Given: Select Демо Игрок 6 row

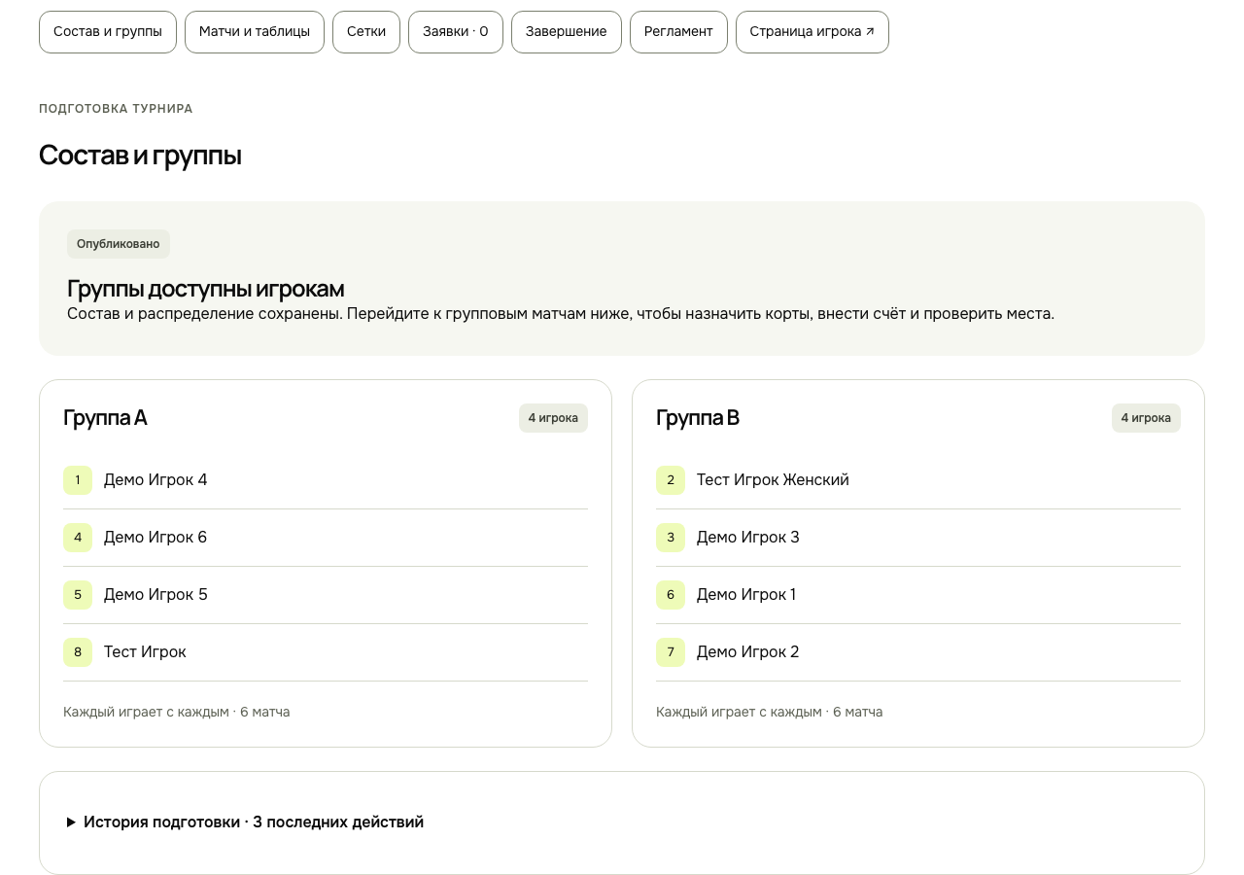Looking at the screenshot, I should (x=326, y=538).
